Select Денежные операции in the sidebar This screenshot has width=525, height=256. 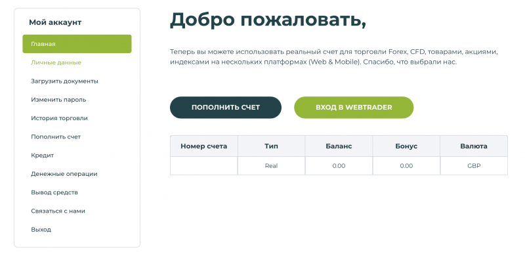tap(64, 174)
